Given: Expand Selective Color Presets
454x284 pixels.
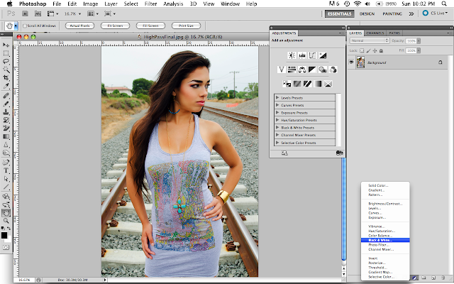Looking at the screenshot, I should point(277,143).
